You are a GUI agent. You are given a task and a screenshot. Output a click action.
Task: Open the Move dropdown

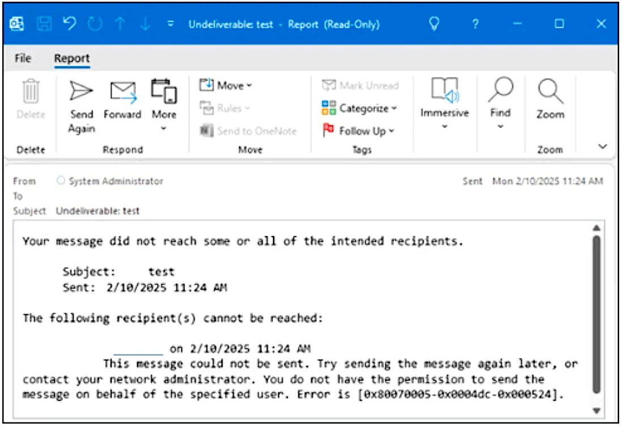(x=227, y=86)
